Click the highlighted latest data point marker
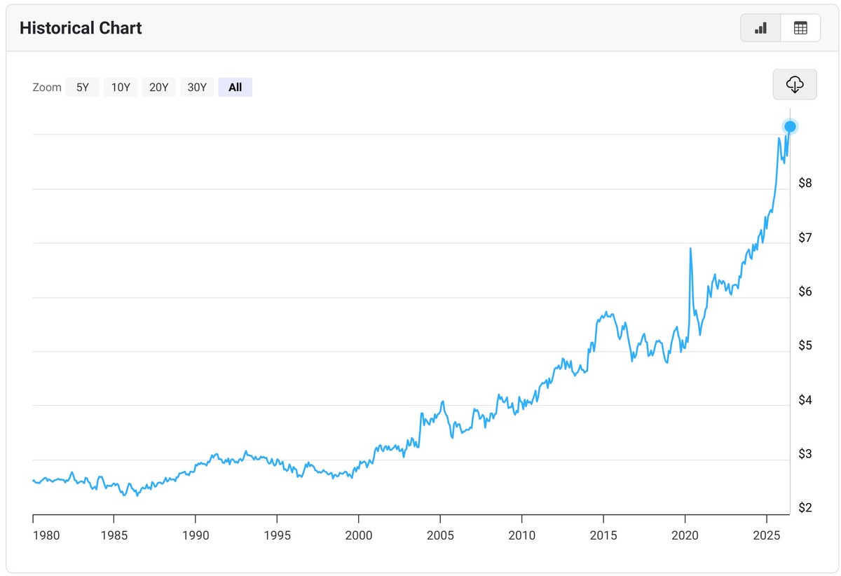 (790, 127)
